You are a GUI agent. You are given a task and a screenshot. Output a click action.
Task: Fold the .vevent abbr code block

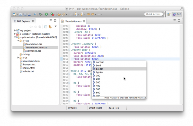point(69,50)
